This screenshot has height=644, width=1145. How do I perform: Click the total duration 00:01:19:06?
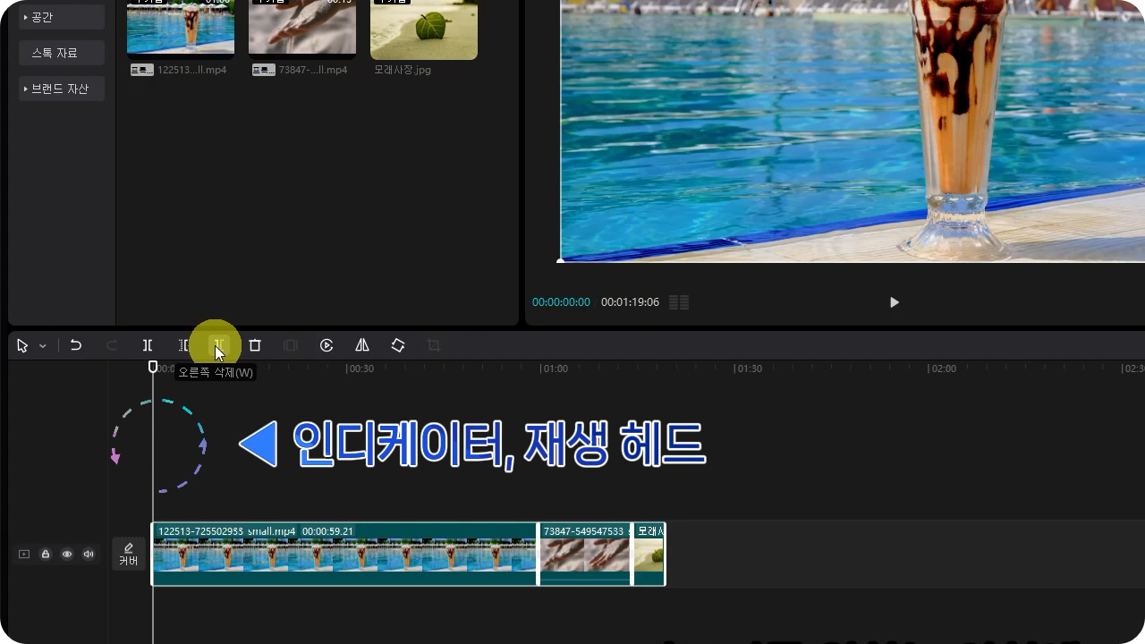(630, 302)
